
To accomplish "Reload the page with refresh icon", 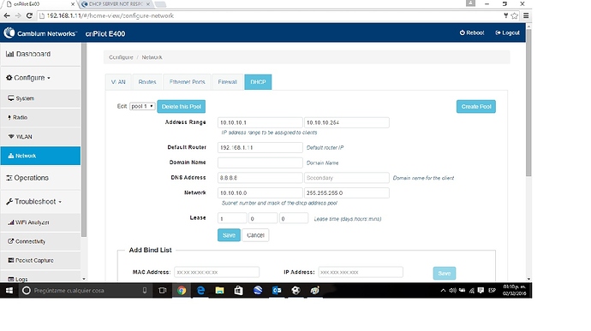I will (29, 15).
